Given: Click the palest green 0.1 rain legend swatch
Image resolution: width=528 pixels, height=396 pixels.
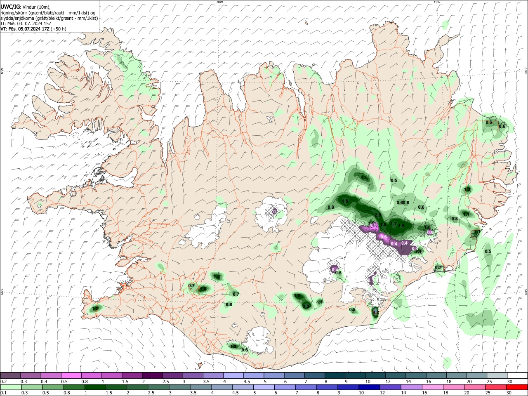Looking at the screenshot, I should pyautogui.click(x=11, y=387).
